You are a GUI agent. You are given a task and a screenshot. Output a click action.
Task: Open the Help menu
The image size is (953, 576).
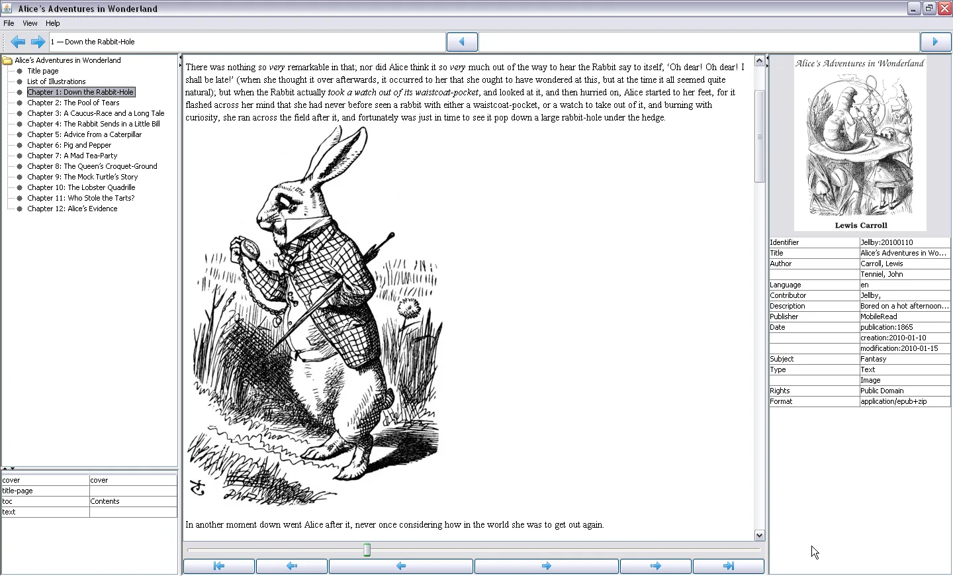coord(53,23)
